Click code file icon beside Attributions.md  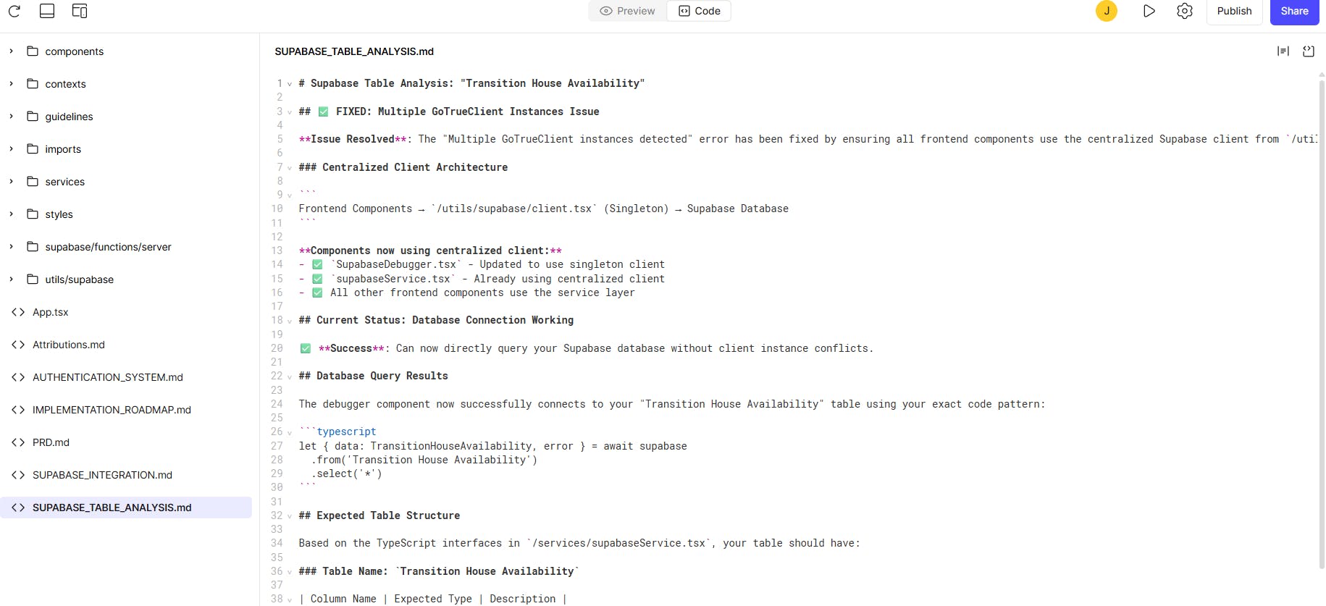pos(18,345)
